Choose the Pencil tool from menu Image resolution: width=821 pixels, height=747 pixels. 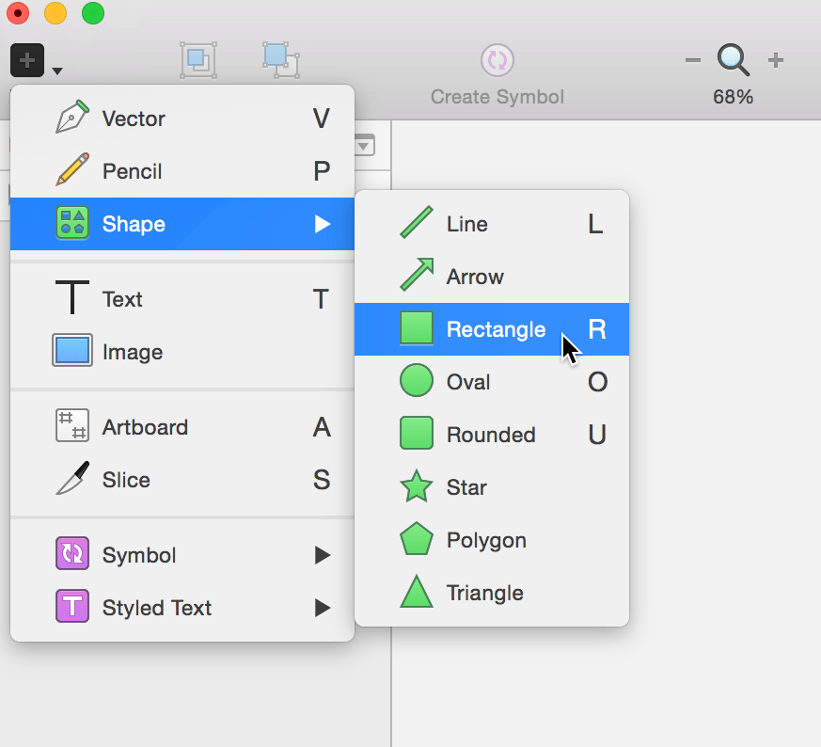point(132,171)
